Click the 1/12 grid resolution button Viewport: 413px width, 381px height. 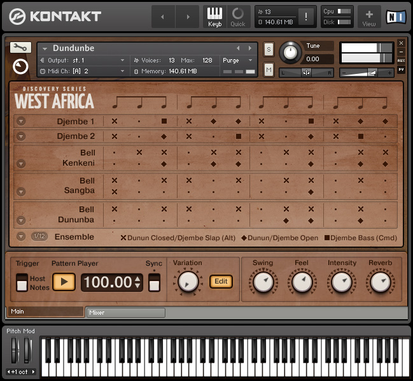[x=39, y=236]
